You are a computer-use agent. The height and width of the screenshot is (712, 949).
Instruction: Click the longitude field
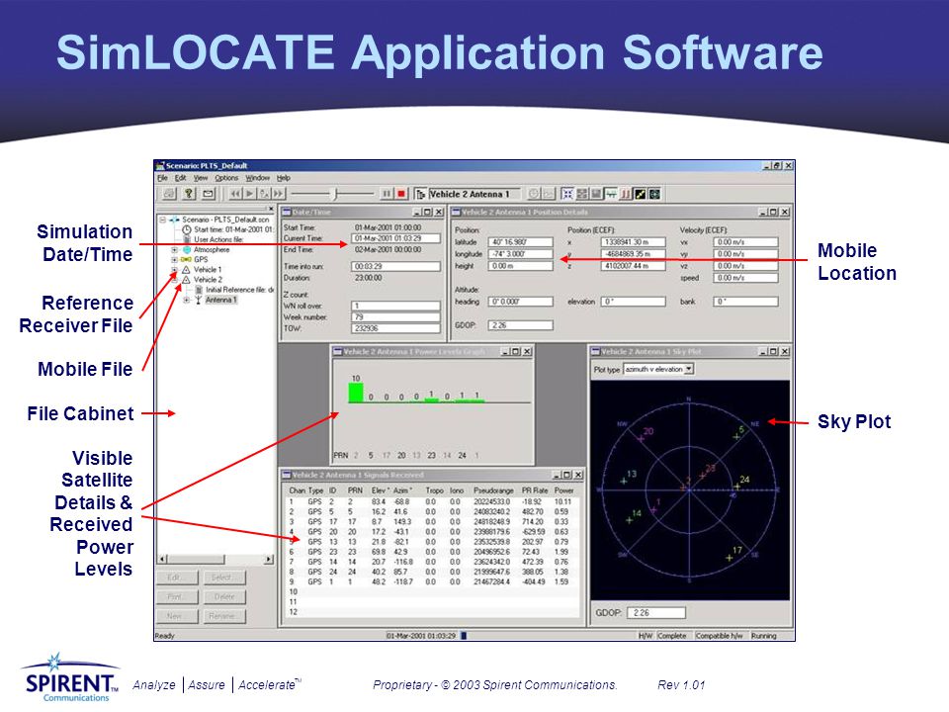(521, 254)
